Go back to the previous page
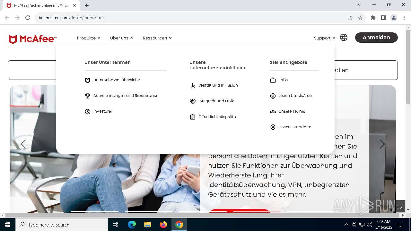 click(x=7, y=18)
